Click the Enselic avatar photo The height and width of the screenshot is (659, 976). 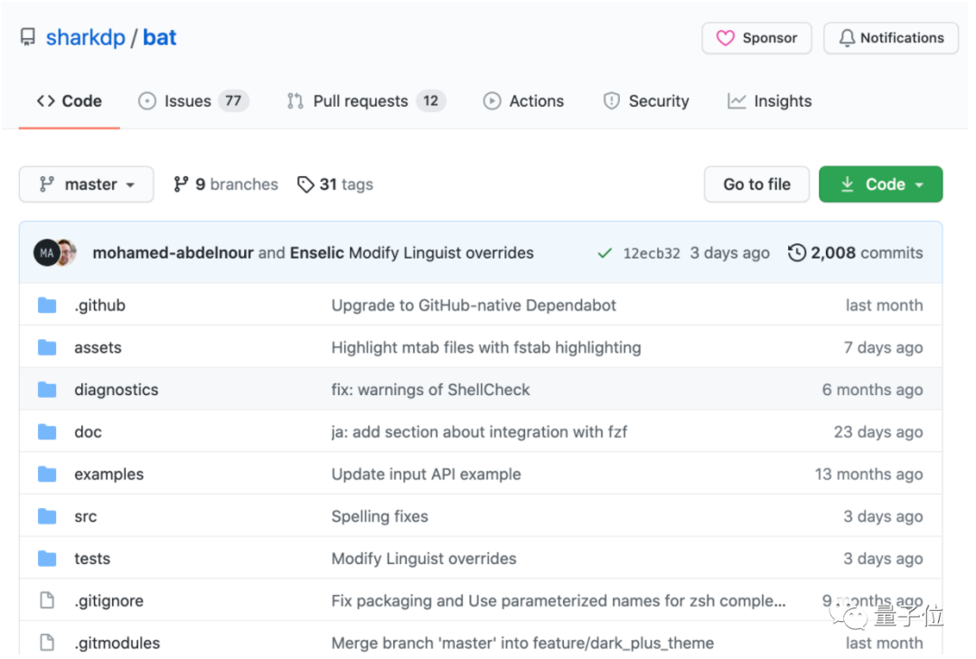pos(68,253)
